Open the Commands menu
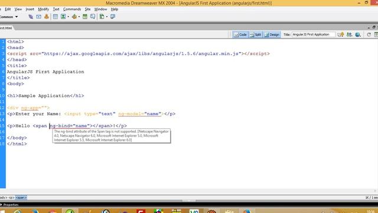Viewport: 378px width, 213px height. click(72, 9)
